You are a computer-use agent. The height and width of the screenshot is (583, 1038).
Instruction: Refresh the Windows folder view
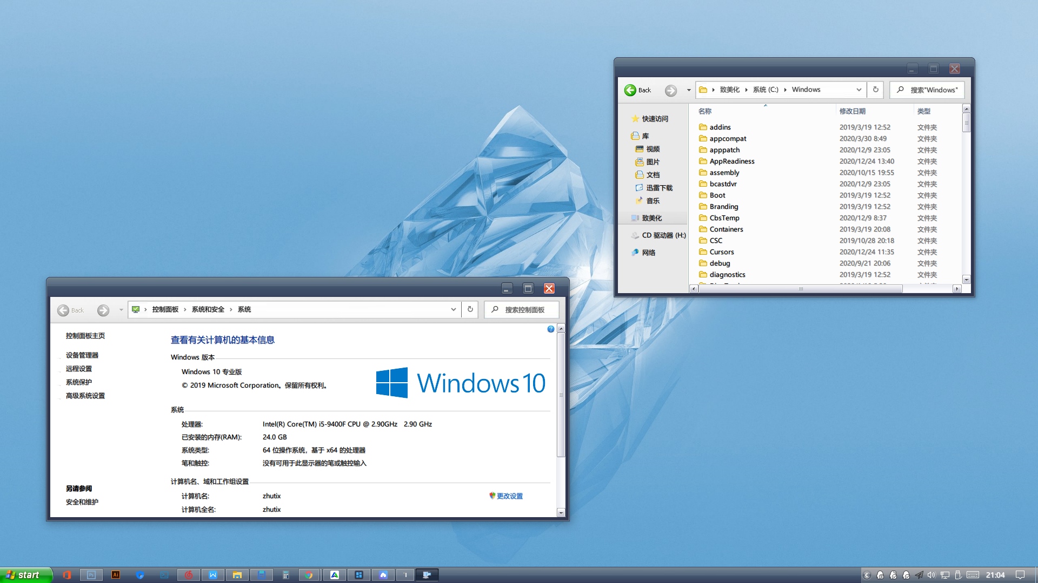[x=876, y=90]
